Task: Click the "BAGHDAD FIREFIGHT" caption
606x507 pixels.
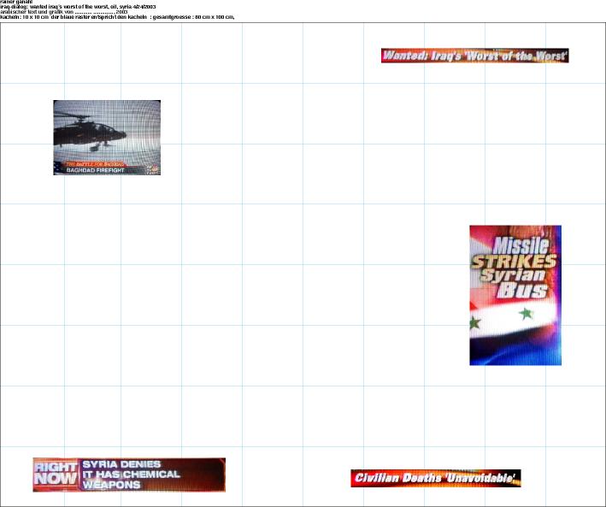Action: pos(96,171)
